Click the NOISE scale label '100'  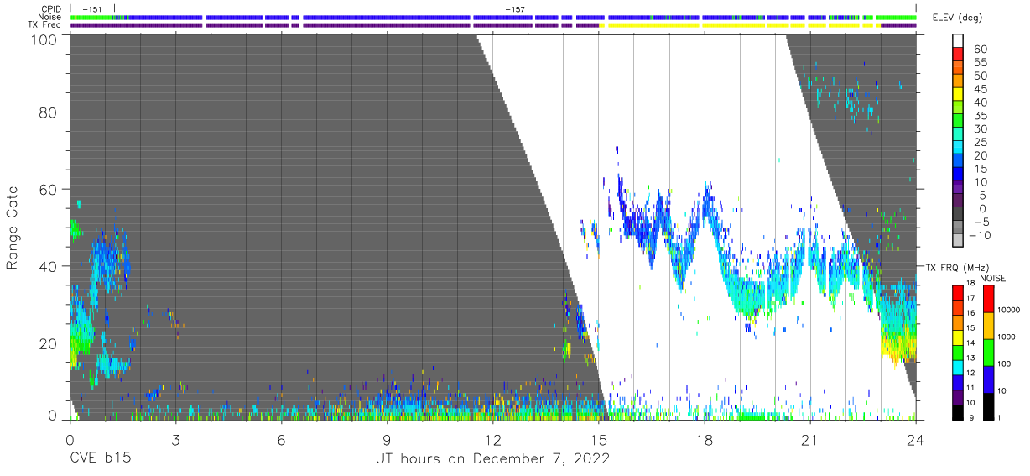tap(1005, 364)
